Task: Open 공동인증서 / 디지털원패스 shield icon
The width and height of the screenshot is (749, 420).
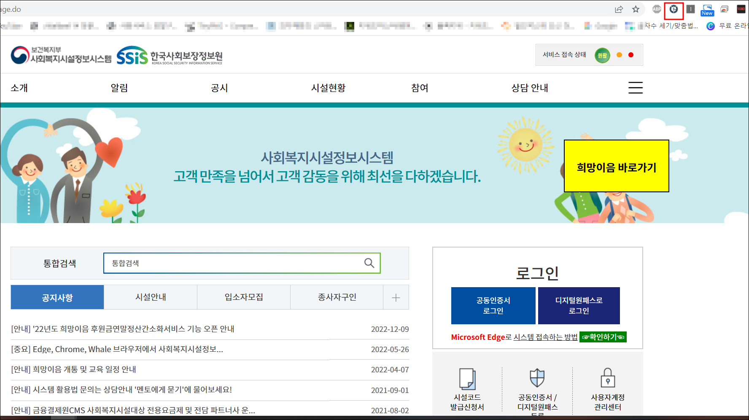Action: click(537, 378)
